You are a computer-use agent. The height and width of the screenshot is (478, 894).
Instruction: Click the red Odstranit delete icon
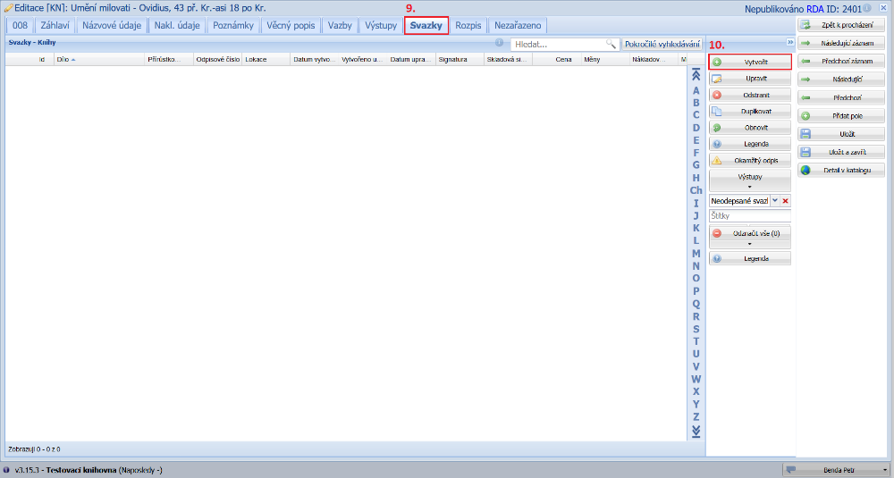[717, 95]
